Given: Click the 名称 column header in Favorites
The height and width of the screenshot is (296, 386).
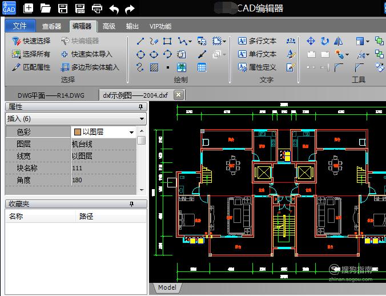Looking at the screenshot, I should click(x=41, y=217).
